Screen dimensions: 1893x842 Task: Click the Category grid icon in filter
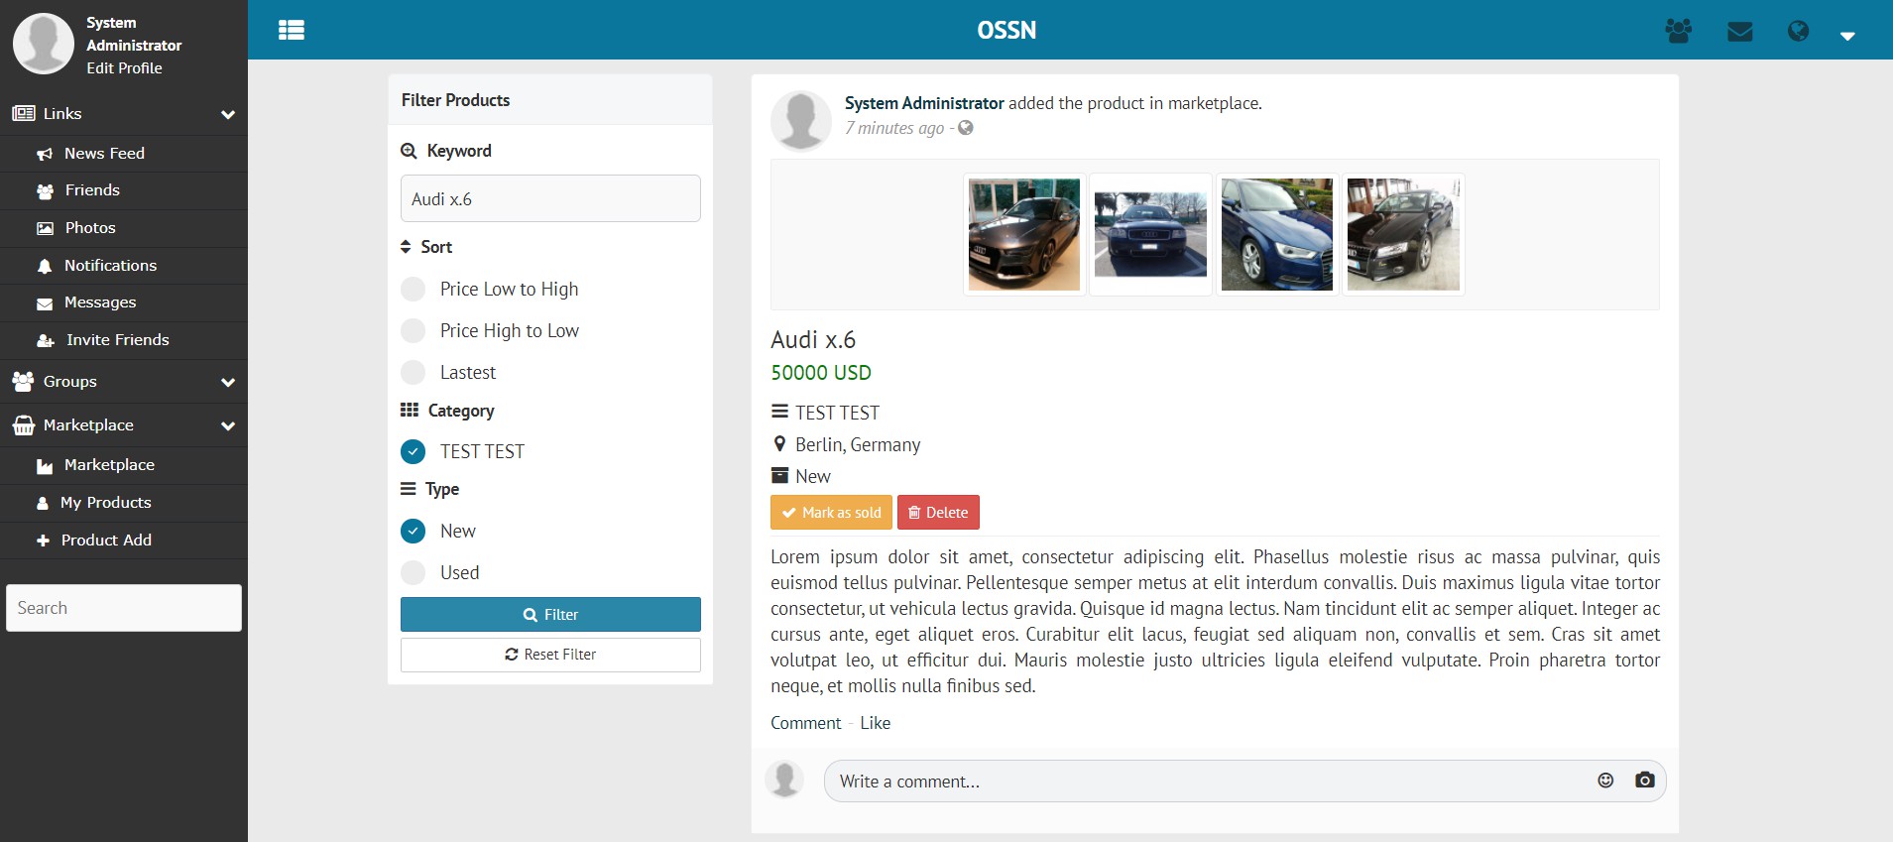[x=410, y=410]
